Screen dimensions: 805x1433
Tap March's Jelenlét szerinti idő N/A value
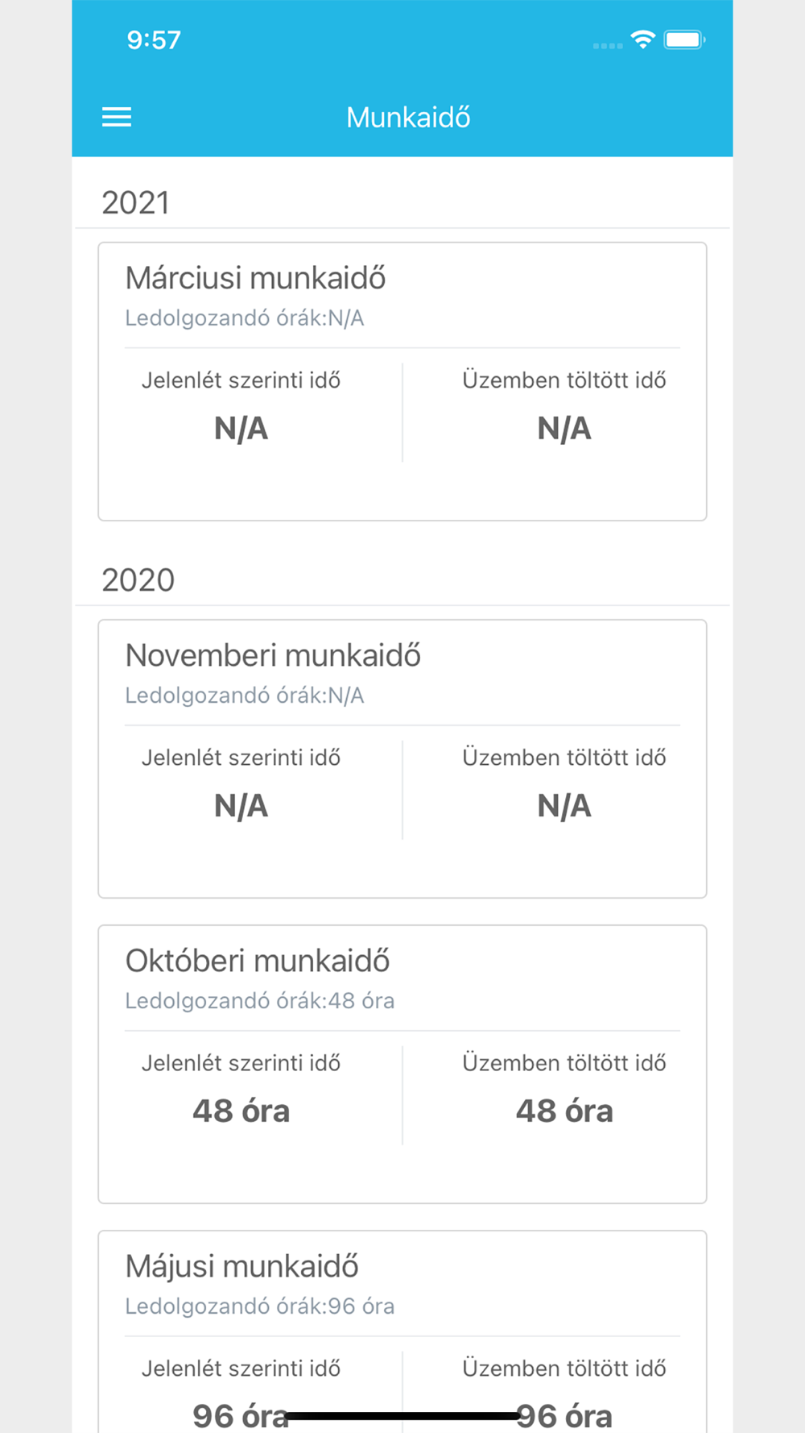tap(241, 429)
